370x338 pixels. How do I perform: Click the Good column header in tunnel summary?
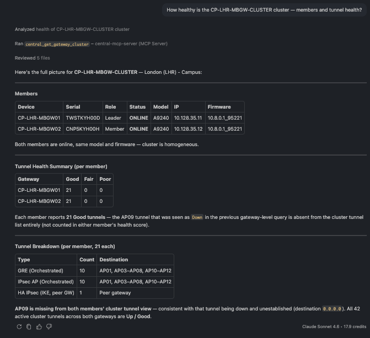coord(72,179)
